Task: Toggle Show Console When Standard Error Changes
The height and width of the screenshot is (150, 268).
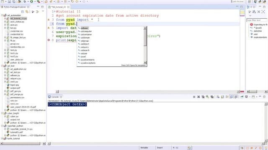Action: 236,97
